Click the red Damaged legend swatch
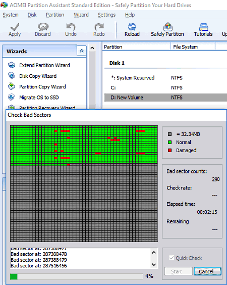This screenshot has height=285, width=227. point(170,150)
